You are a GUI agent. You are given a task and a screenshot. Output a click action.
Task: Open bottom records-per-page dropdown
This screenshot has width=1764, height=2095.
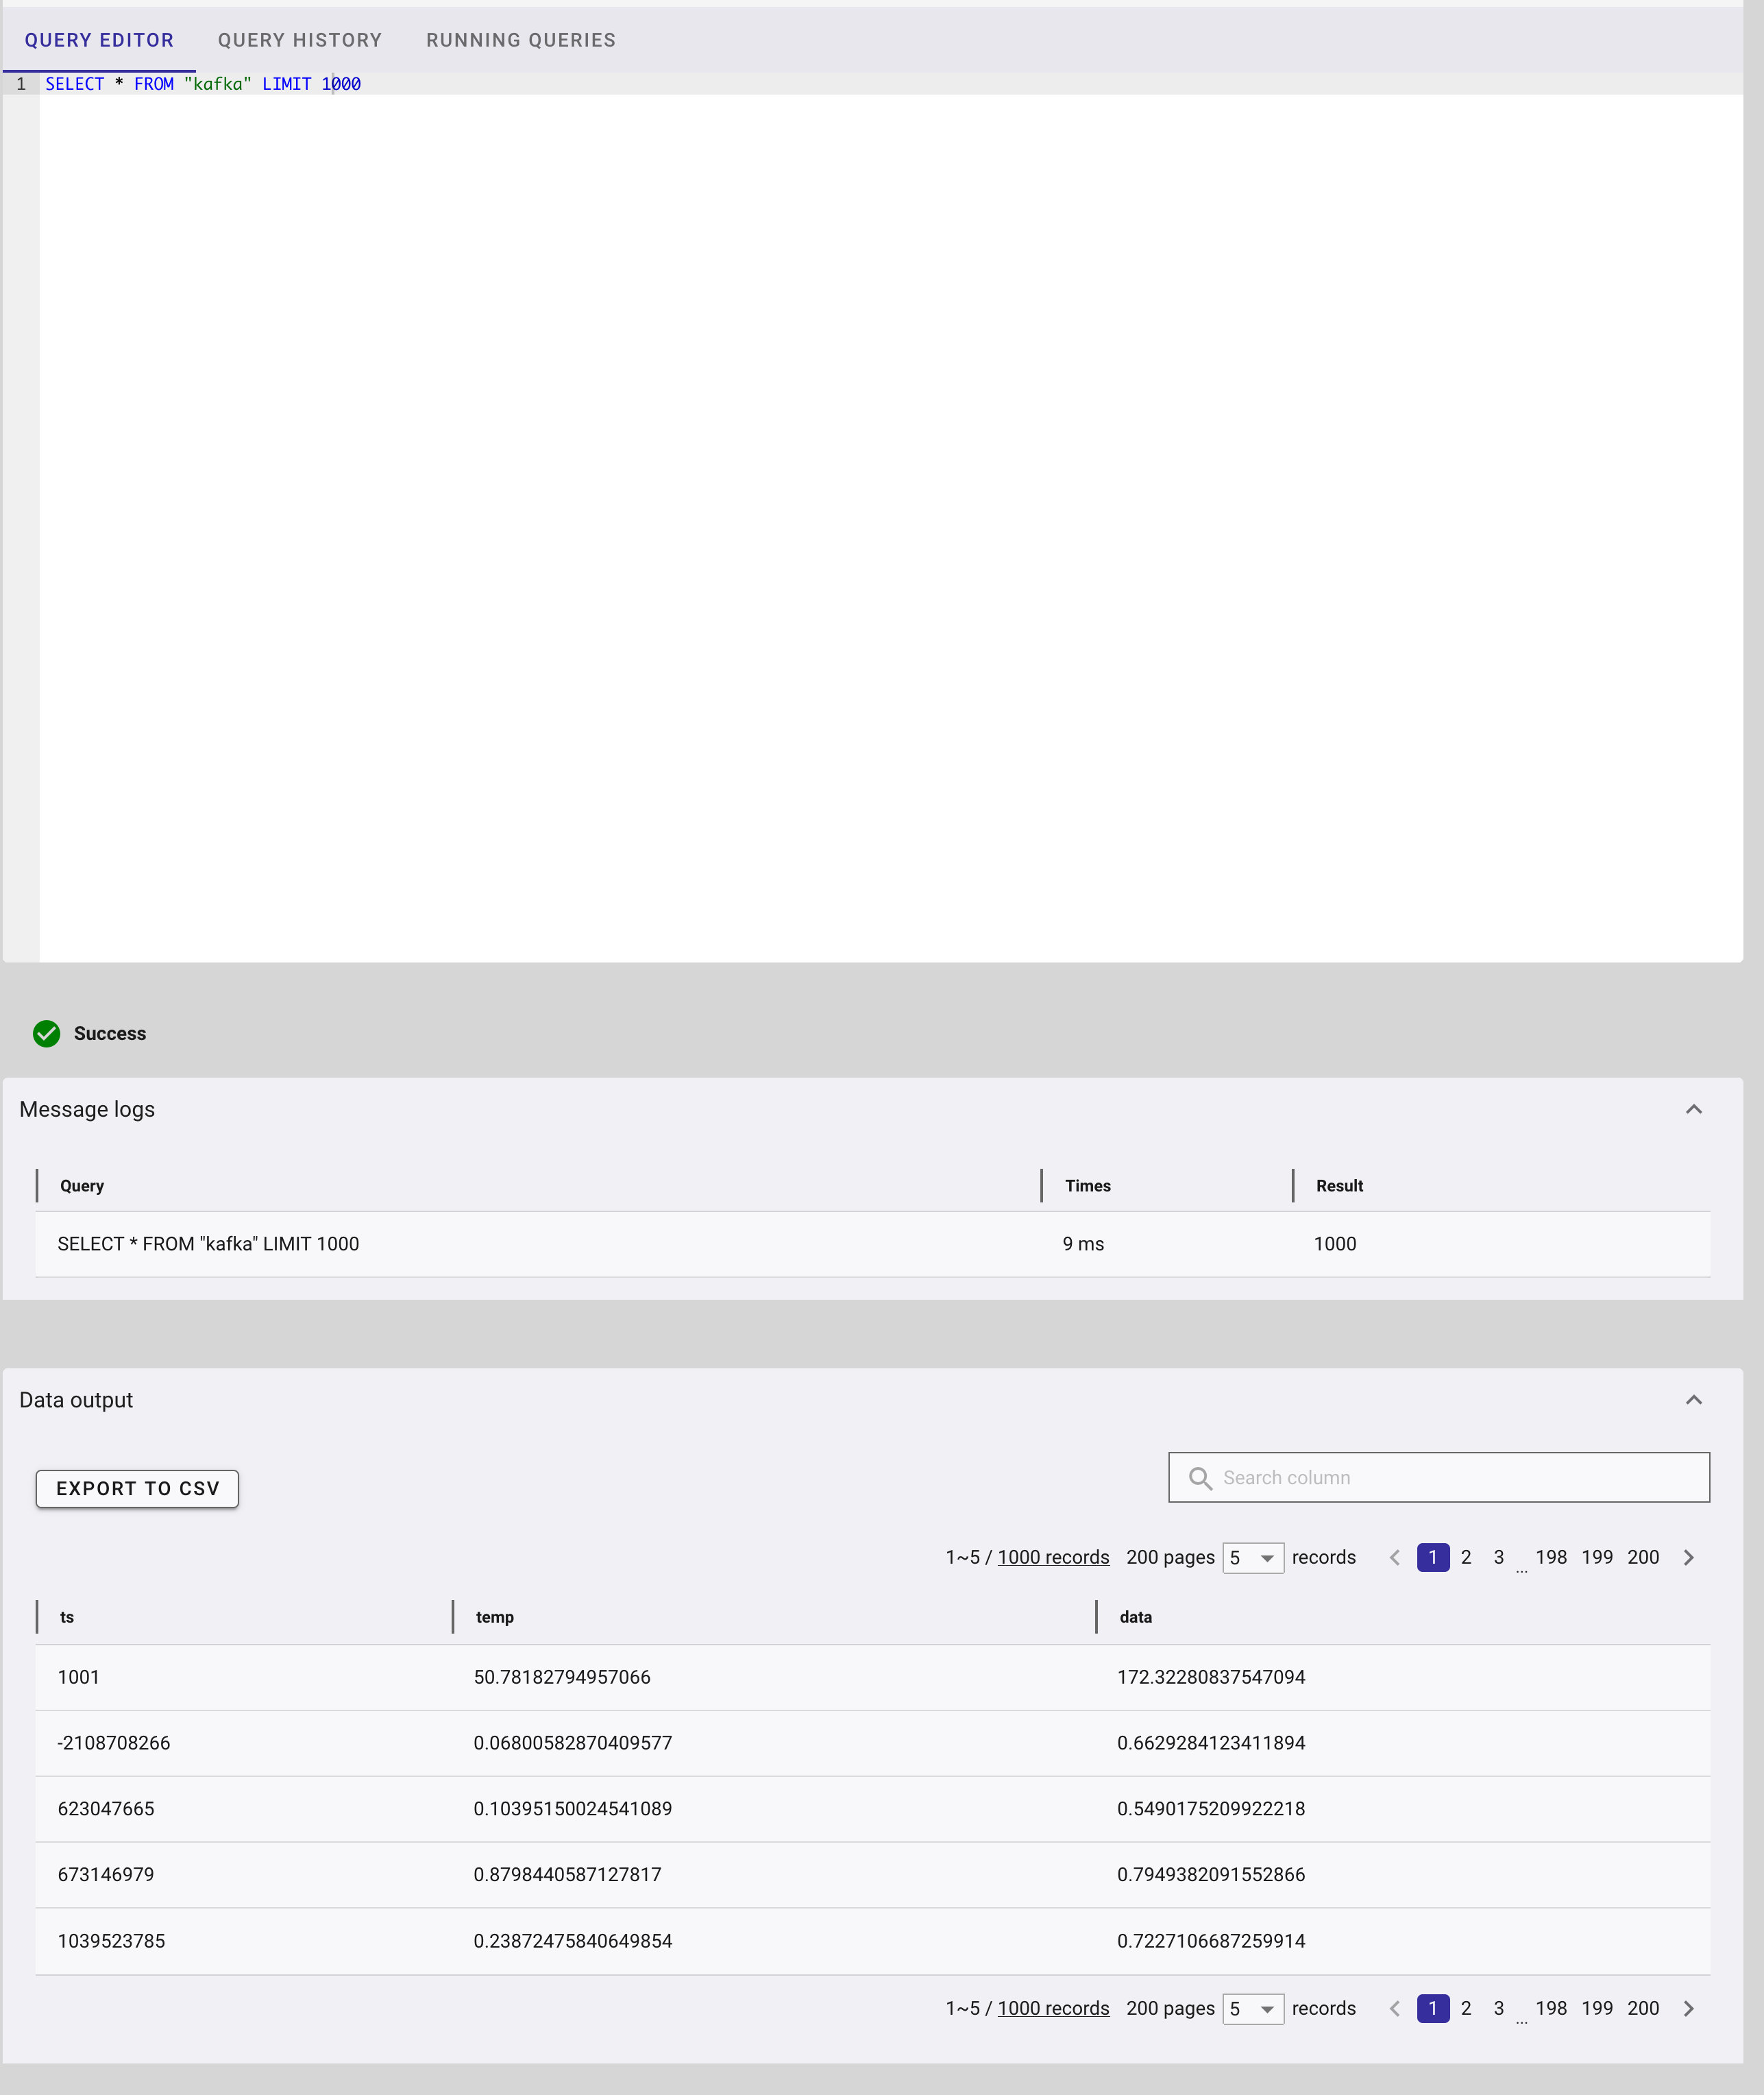(1253, 2009)
